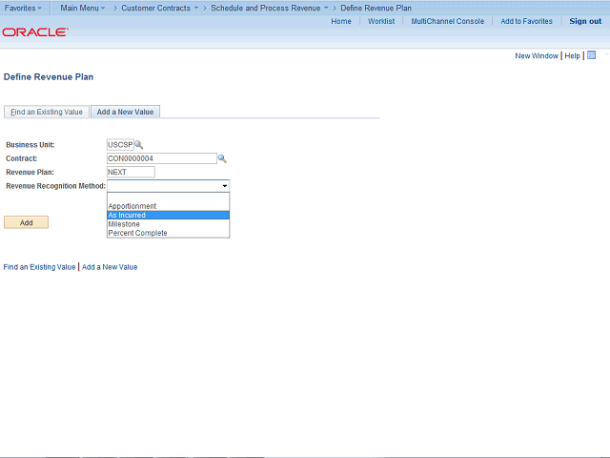
Task: Go to Home link
Action: (x=341, y=21)
